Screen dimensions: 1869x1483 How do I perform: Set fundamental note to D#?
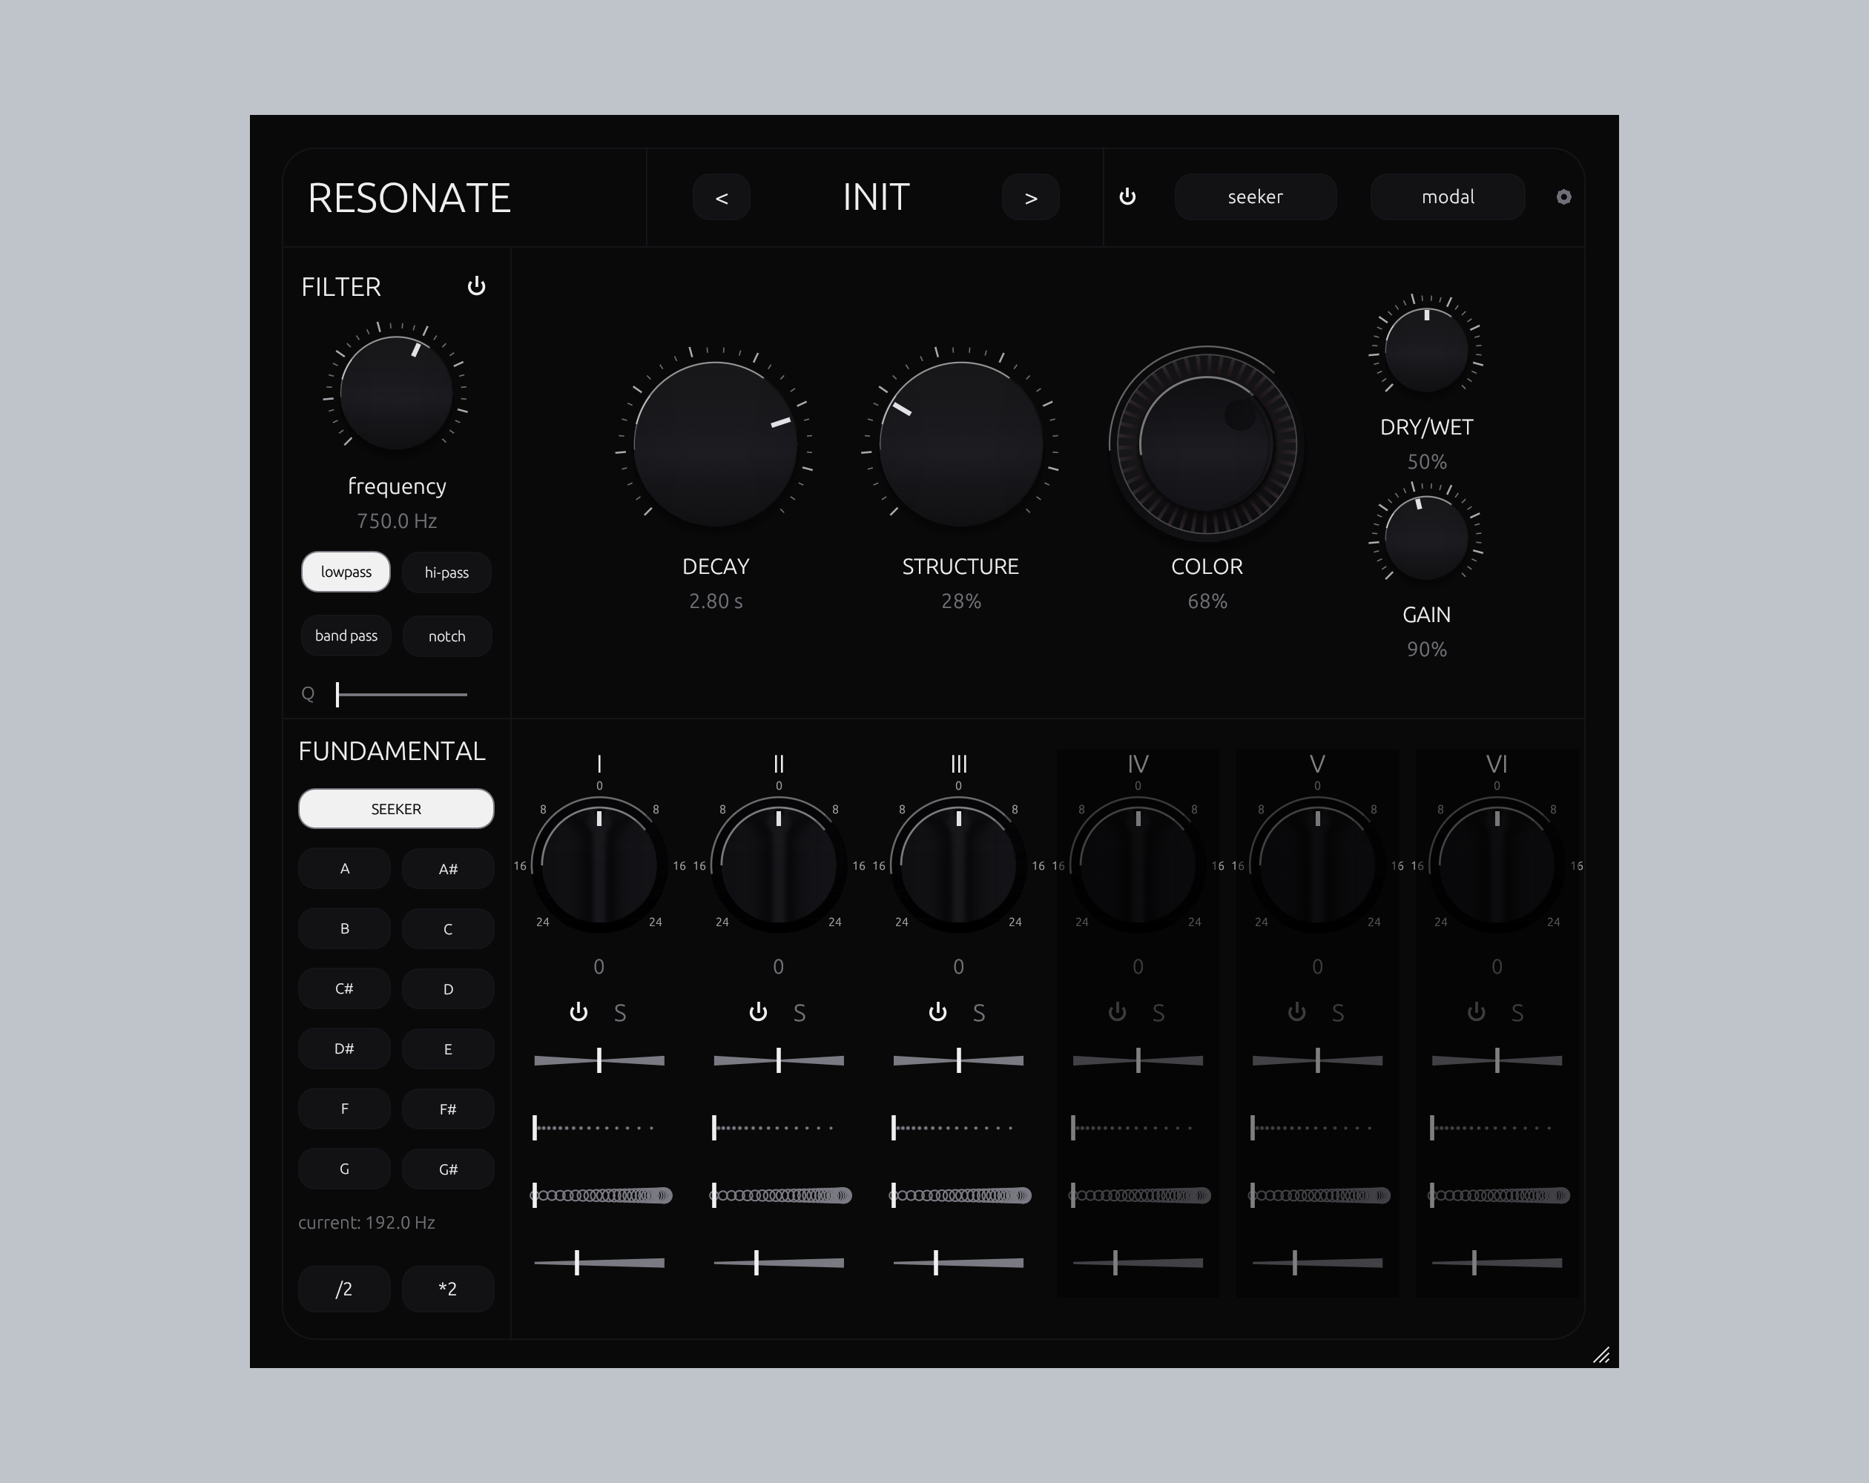point(344,1048)
